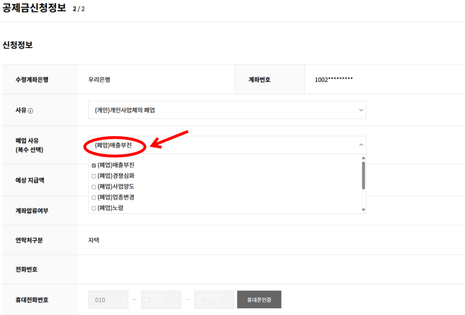Click the dropdown list scrollbar thumb

click(363, 175)
